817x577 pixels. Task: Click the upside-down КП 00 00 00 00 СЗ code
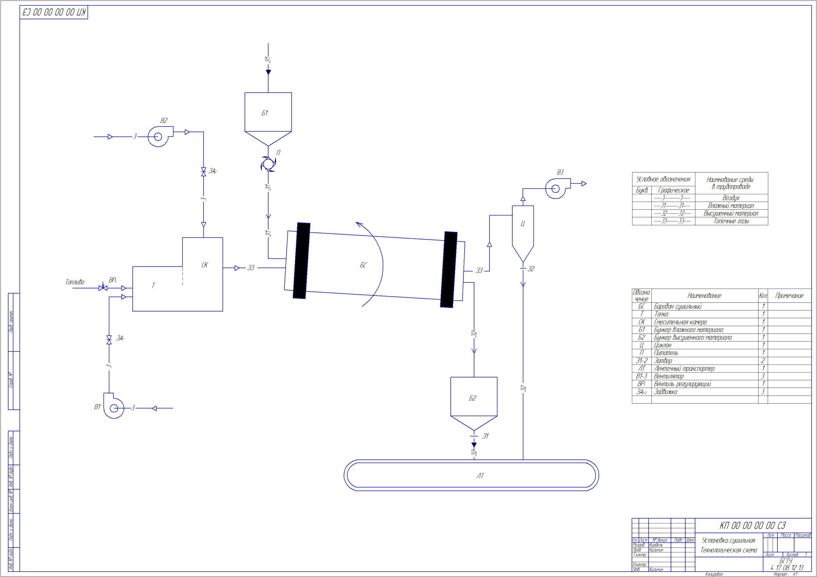(54, 12)
